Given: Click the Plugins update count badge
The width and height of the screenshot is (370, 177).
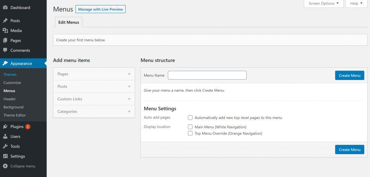Looking at the screenshot, I should click(x=28, y=127).
